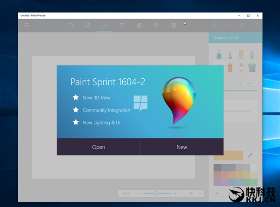
Task: Select the green palette swatch
Action: coord(254,182)
